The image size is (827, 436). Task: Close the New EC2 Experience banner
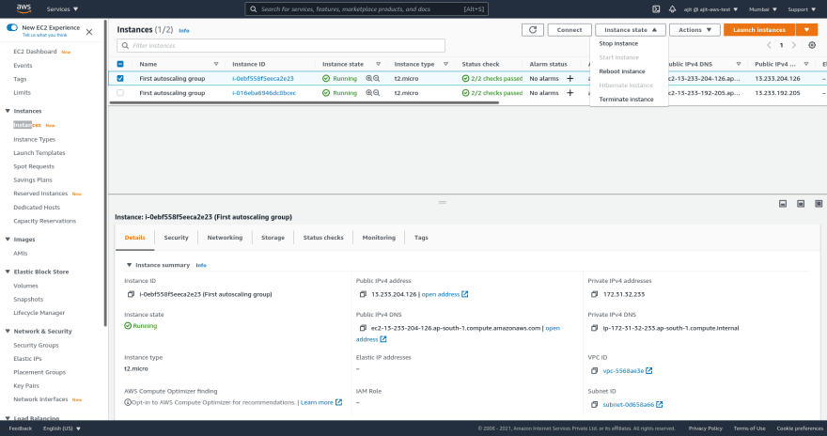click(89, 32)
